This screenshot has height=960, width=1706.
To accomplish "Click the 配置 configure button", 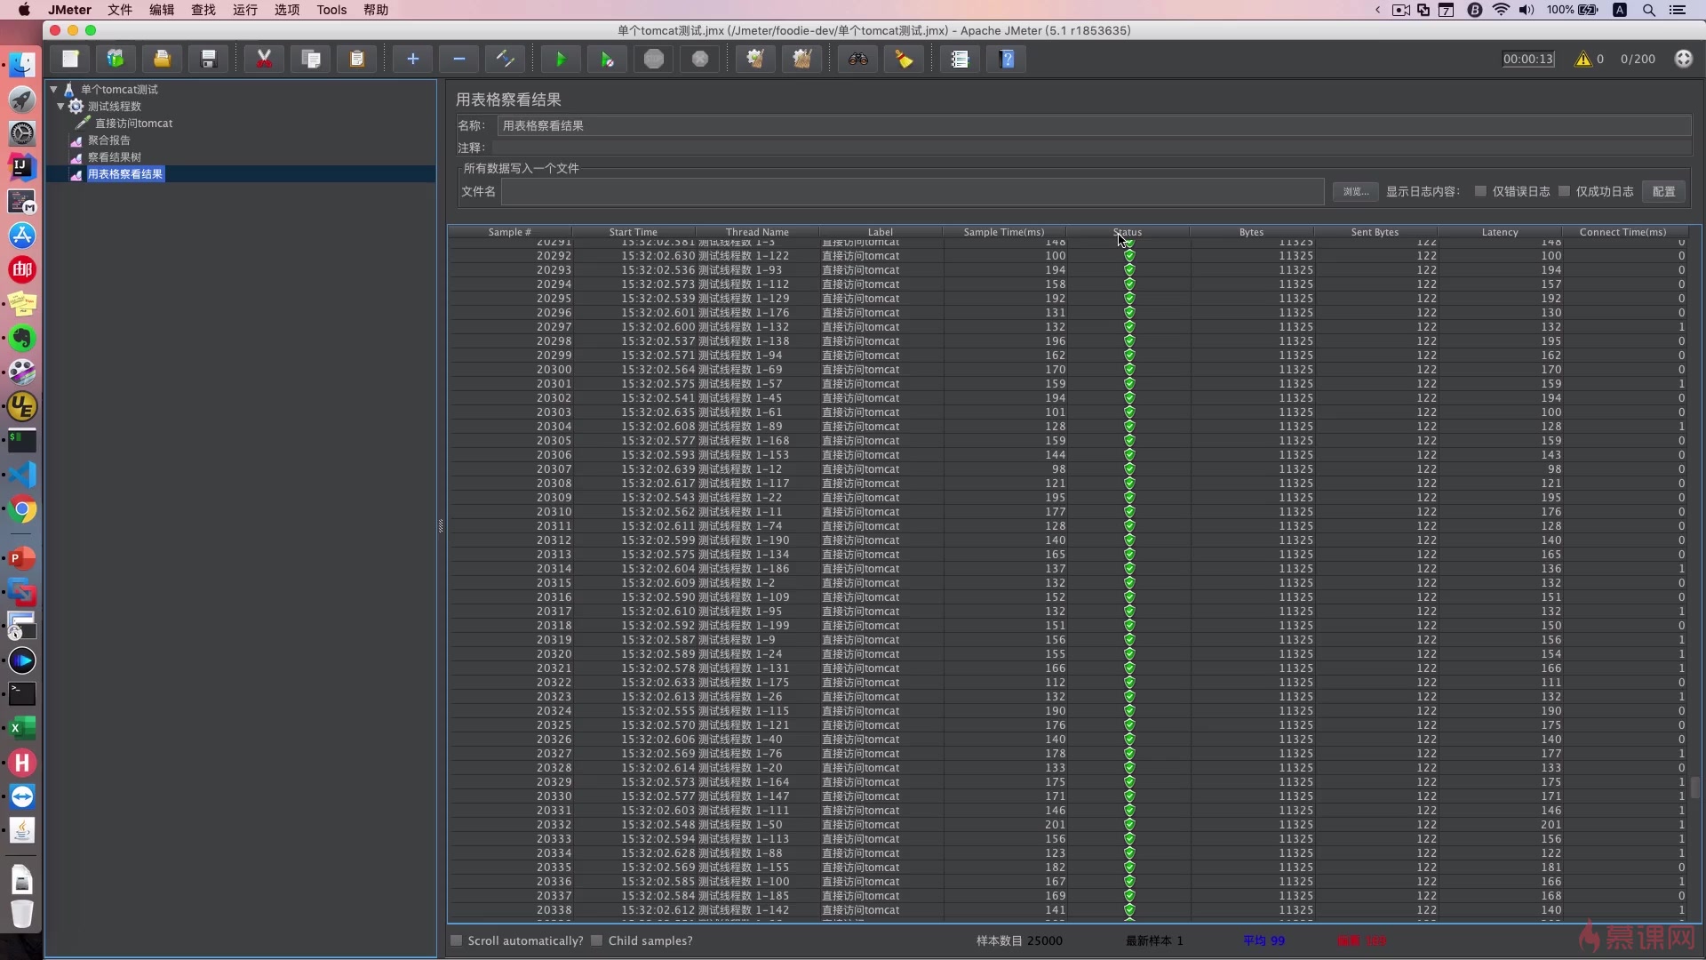I will (x=1663, y=191).
